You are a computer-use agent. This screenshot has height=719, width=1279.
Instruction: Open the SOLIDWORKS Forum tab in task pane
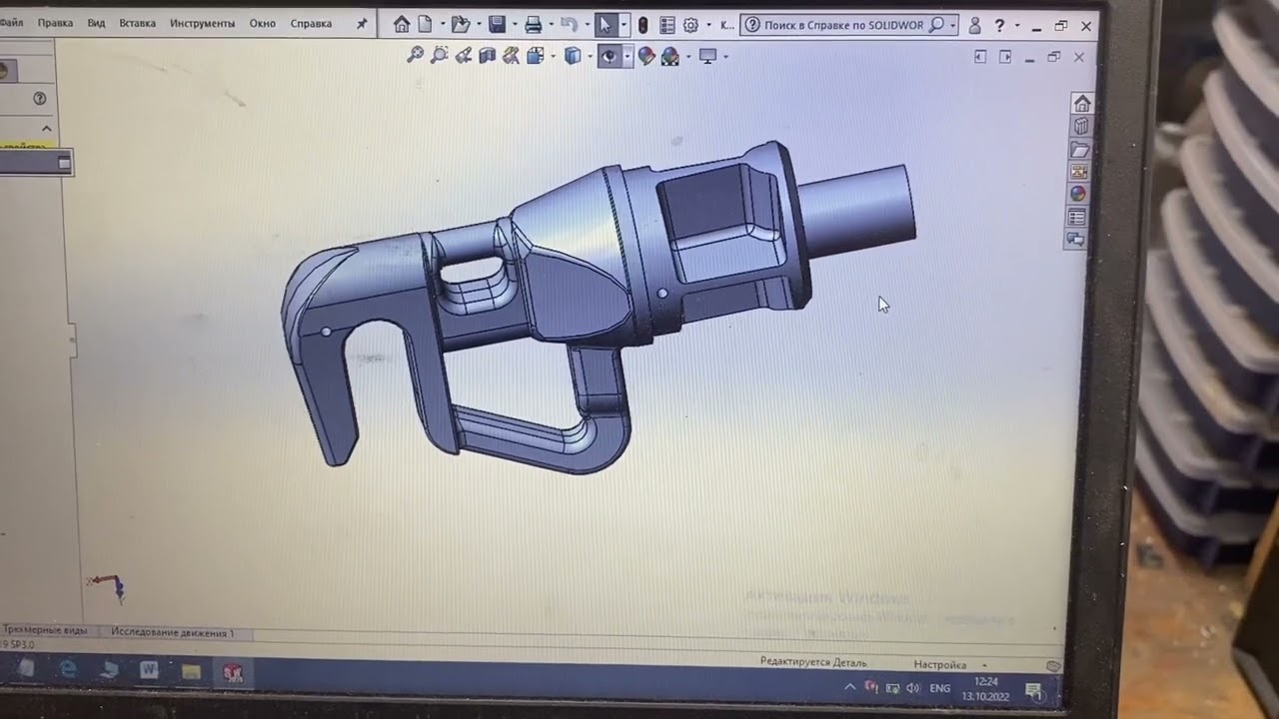click(1075, 240)
